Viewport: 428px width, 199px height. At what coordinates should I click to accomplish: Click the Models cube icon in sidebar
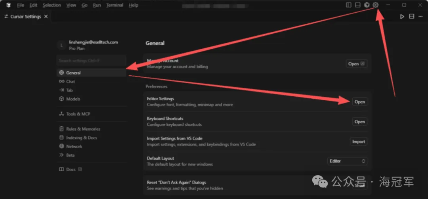[x=61, y=99]
